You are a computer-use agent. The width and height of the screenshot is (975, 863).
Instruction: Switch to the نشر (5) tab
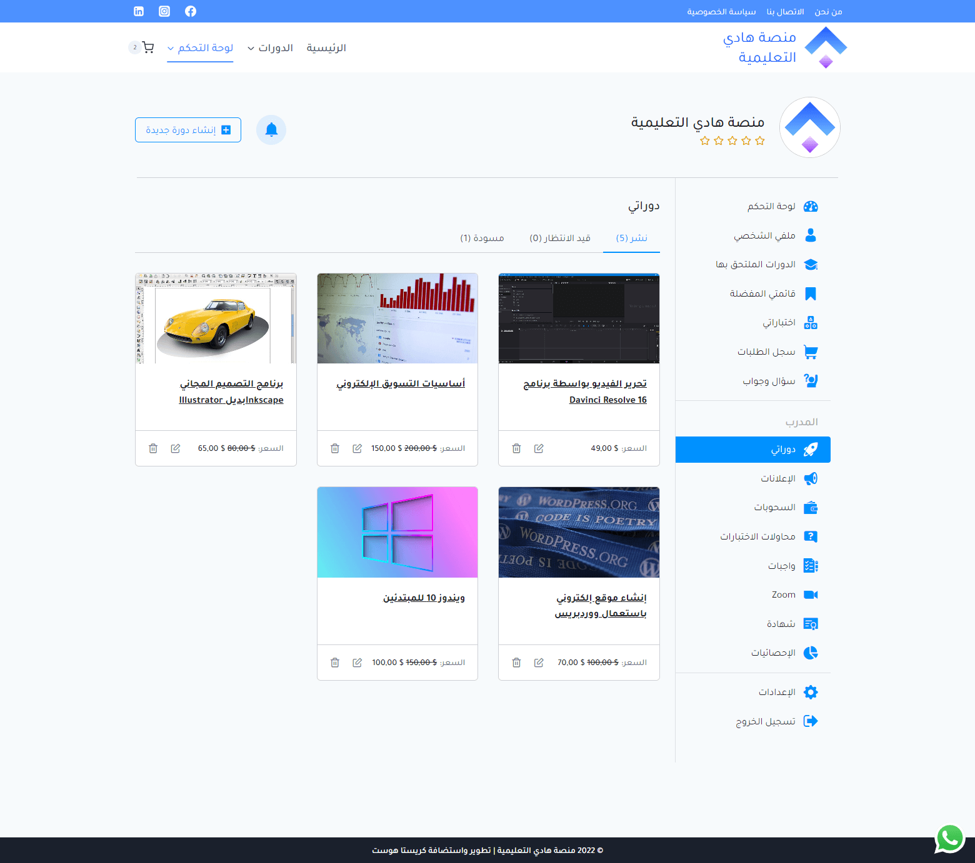click(631, 238)
